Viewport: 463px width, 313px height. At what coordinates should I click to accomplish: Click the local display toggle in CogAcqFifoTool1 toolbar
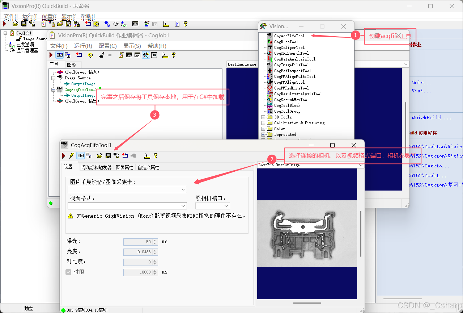[80, 156]
